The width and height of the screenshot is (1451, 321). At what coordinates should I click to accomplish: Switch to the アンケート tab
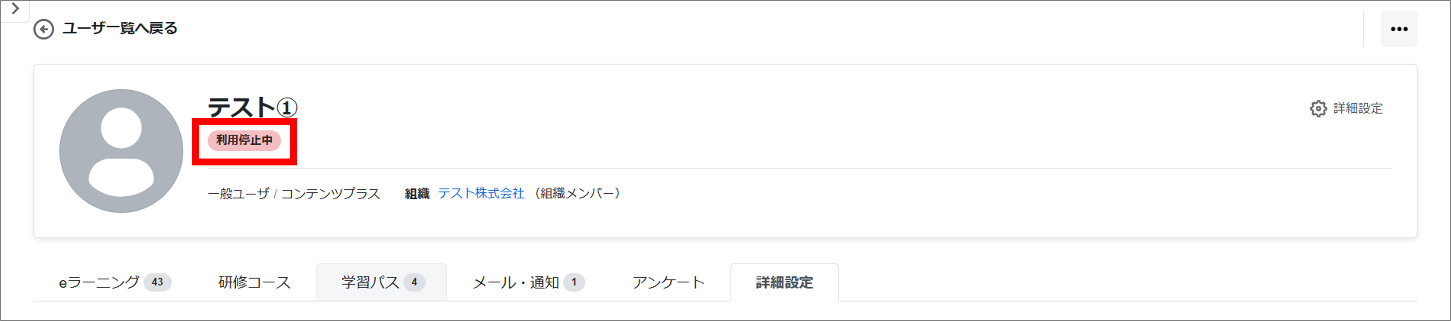[x=668, y=282]
